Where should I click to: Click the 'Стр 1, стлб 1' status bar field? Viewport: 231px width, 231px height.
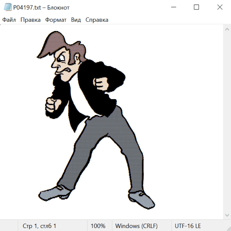pyautogui.click(x=40, y=226)
